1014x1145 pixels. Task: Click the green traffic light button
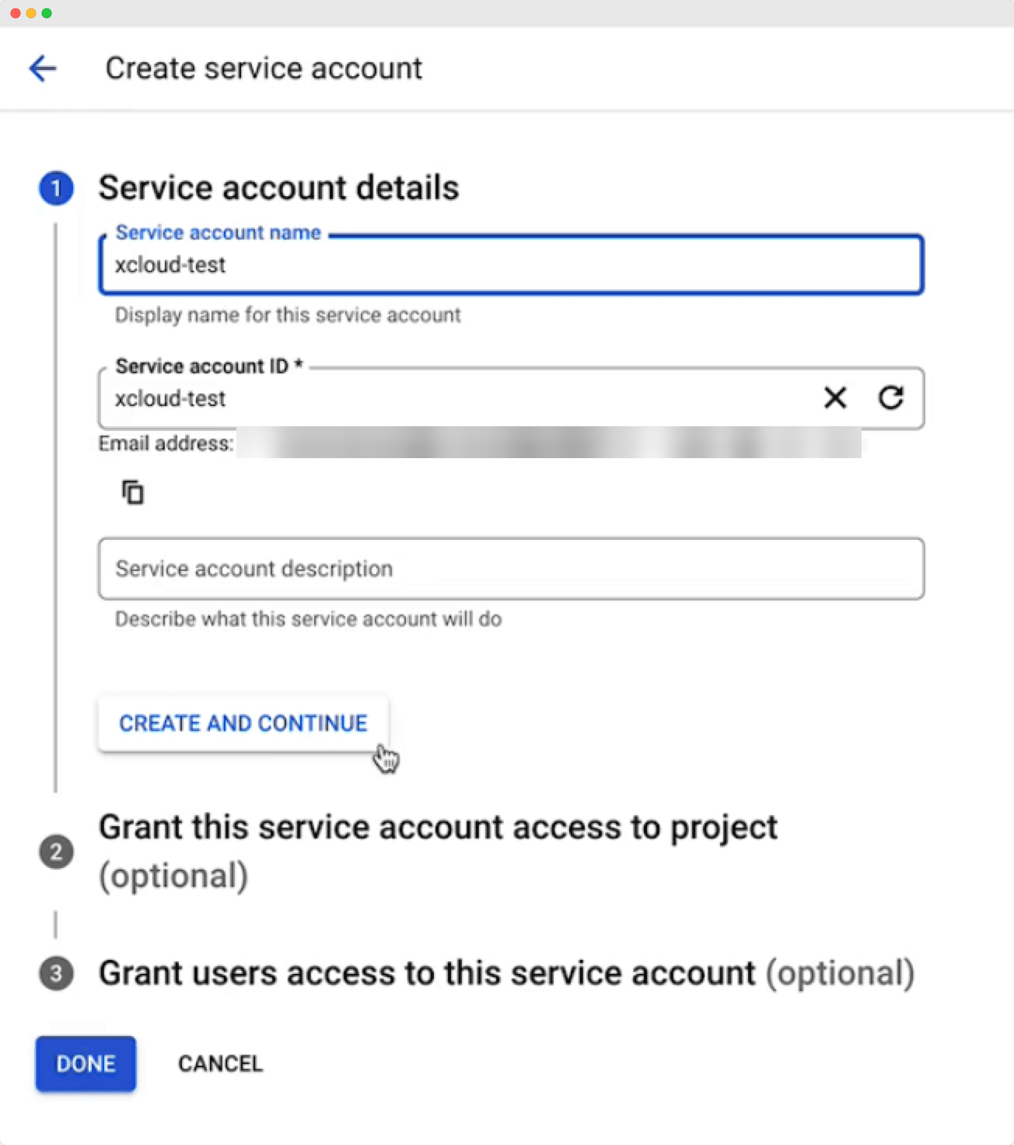click(48, 12)
